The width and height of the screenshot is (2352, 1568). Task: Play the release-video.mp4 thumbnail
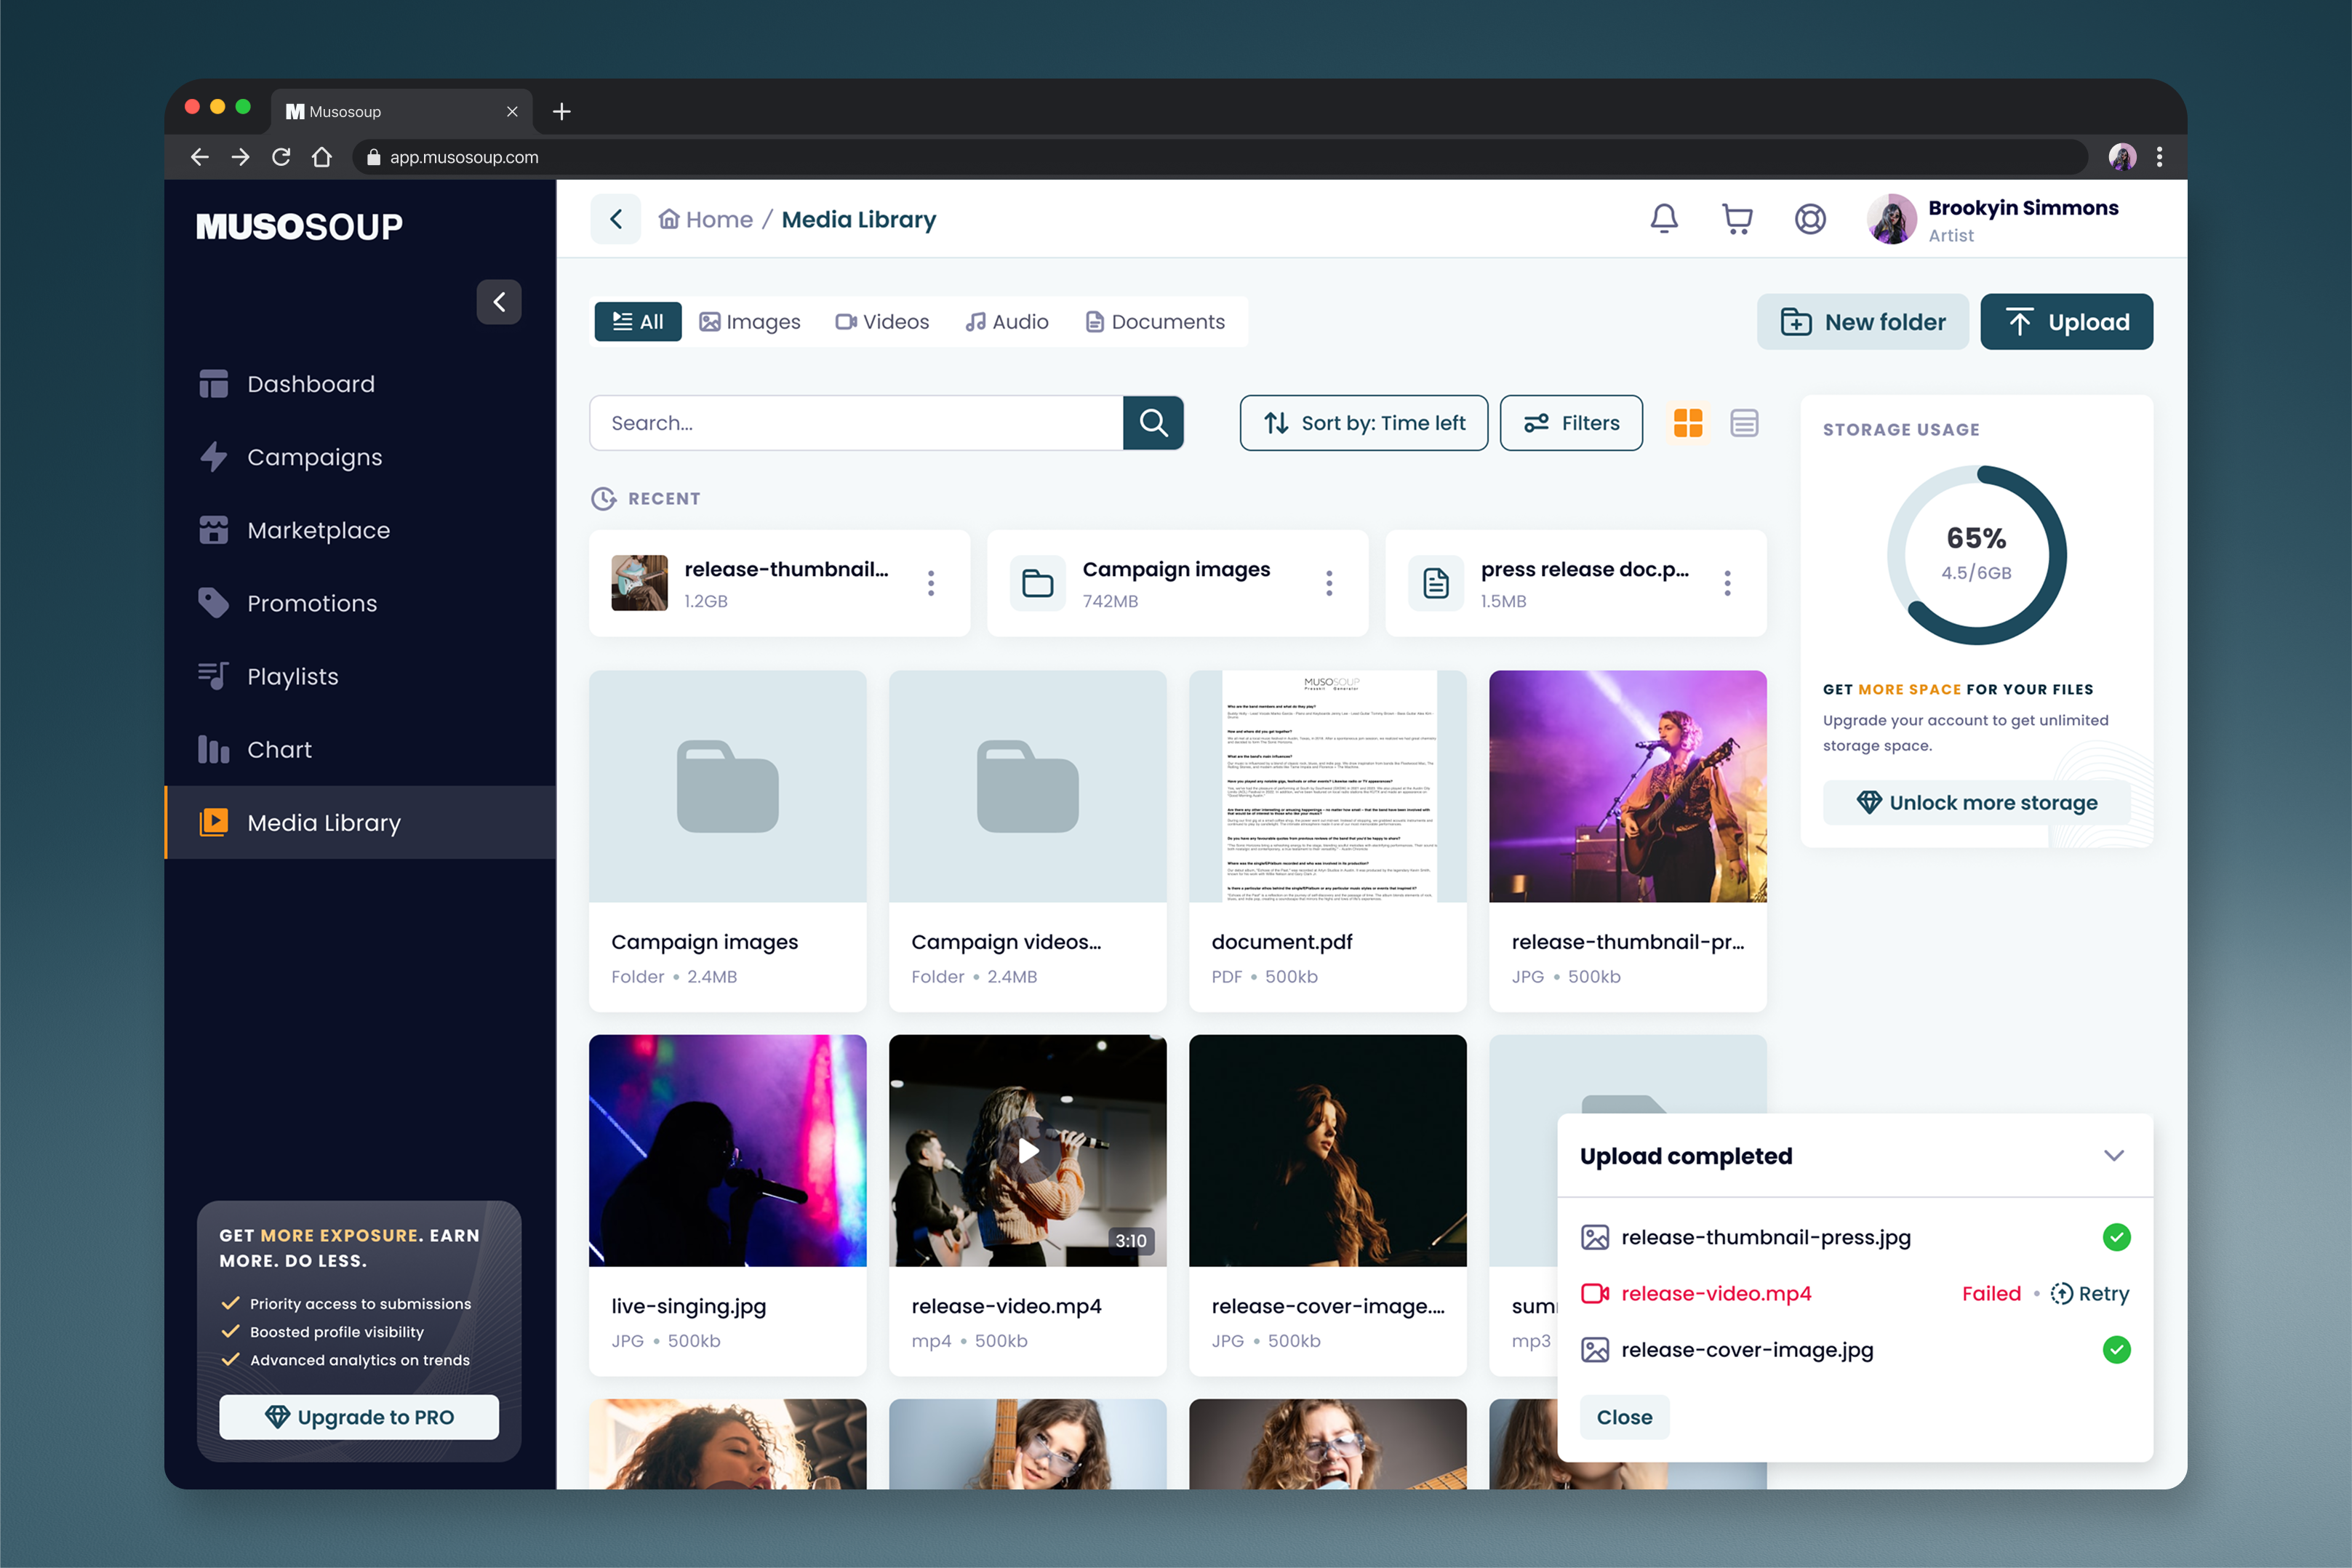1027,1151
